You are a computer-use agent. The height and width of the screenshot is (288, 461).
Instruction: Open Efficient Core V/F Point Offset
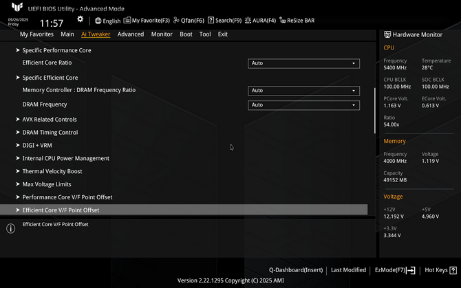[x=184, y=210]
